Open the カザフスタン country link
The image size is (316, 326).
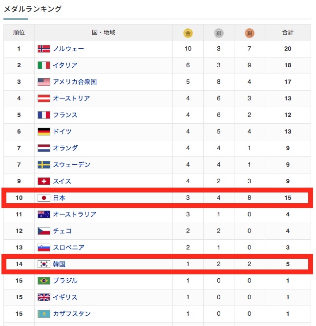pyautogui.click(x=72, y=314)
